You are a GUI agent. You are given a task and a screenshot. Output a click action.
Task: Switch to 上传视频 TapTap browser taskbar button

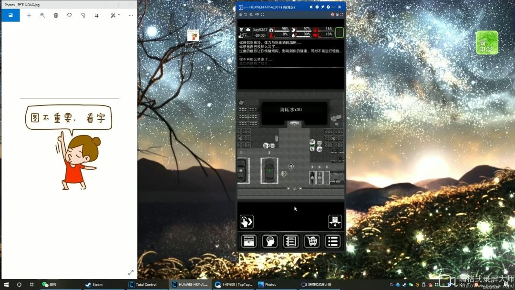click(234, 284)
